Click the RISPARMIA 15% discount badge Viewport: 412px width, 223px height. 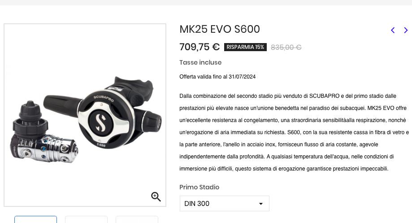click(245, 47)
